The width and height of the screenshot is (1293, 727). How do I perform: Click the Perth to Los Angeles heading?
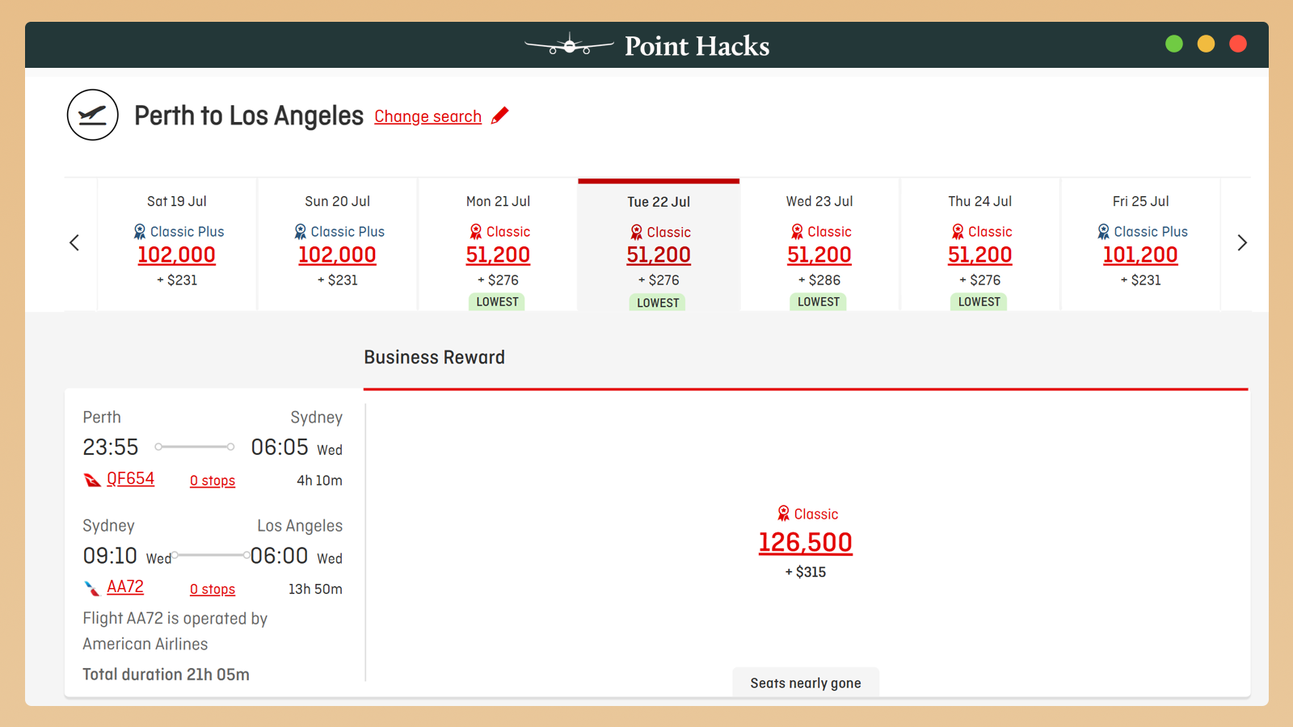(249, 116)
